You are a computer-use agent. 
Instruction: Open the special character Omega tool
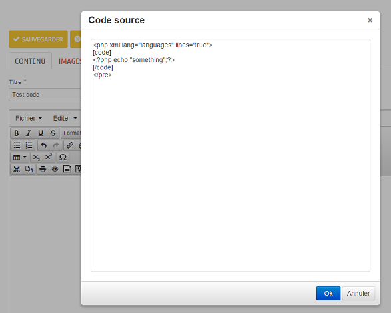pyautogui.click(x=63, y=157)
